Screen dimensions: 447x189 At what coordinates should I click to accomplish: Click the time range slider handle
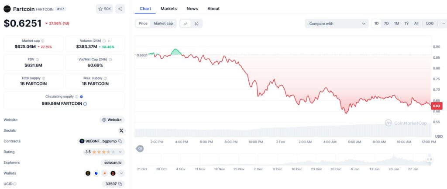point(430,159)
